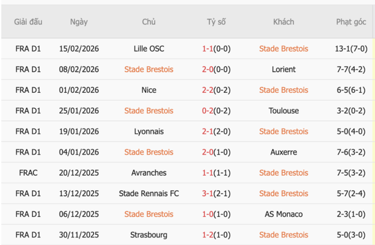Click the 13-1(7-0) corner kick stat
The width and height of the screenshot is (375, 245).
(351, 49)
